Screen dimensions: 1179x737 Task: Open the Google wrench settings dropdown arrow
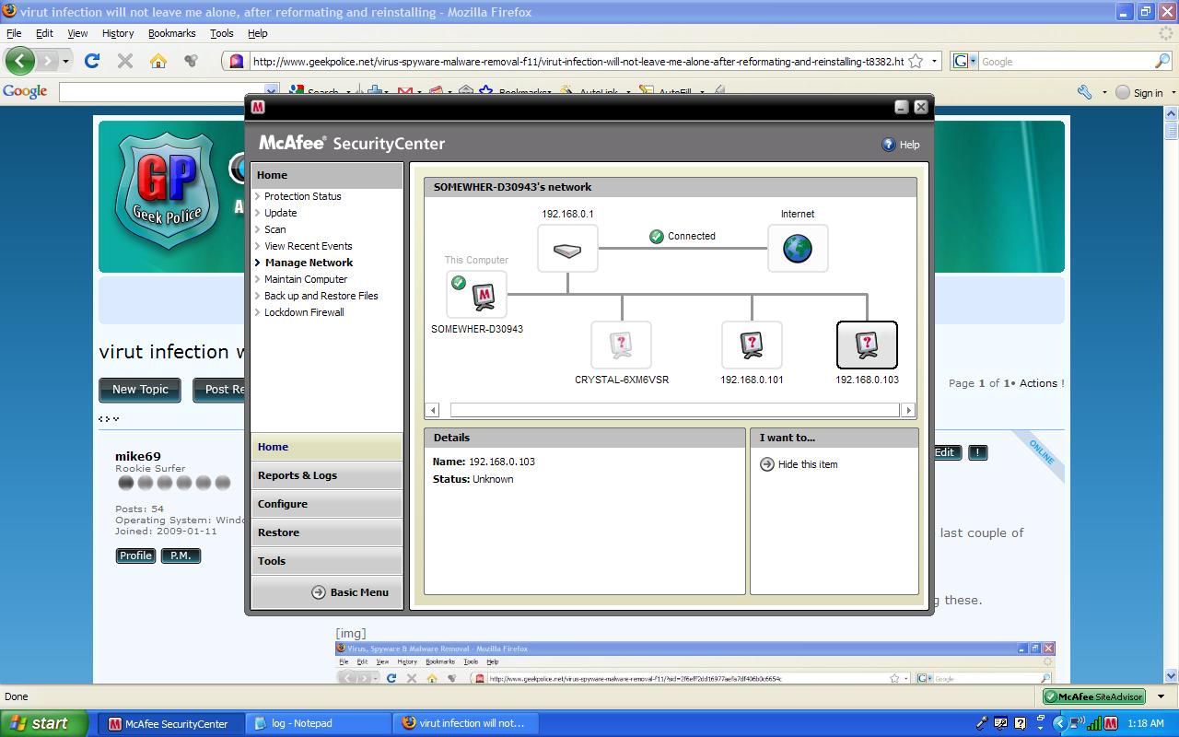point(1104,92)
